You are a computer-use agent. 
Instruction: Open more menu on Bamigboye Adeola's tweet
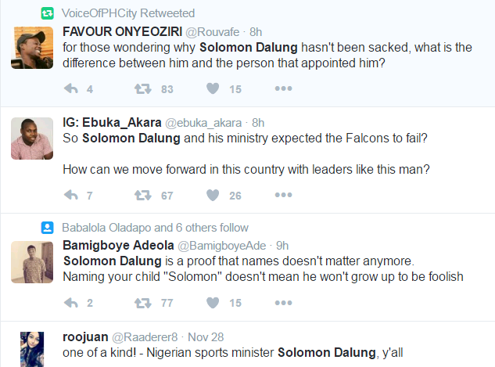[x=282, y=302]
